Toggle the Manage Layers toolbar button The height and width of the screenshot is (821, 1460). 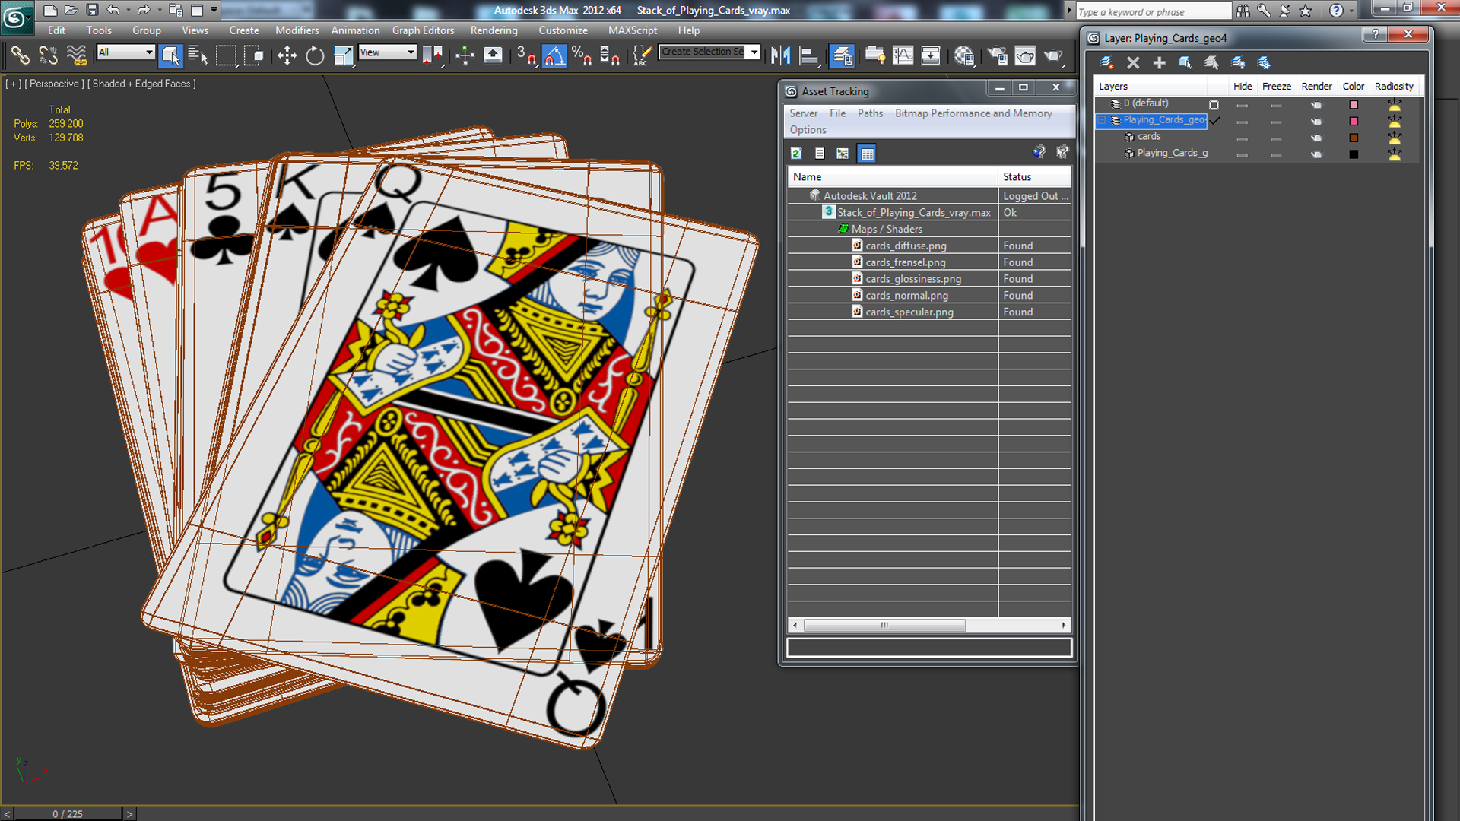click(x=842, y=55)
